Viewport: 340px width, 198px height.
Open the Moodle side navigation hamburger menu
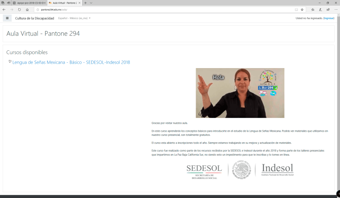point(7,18)
